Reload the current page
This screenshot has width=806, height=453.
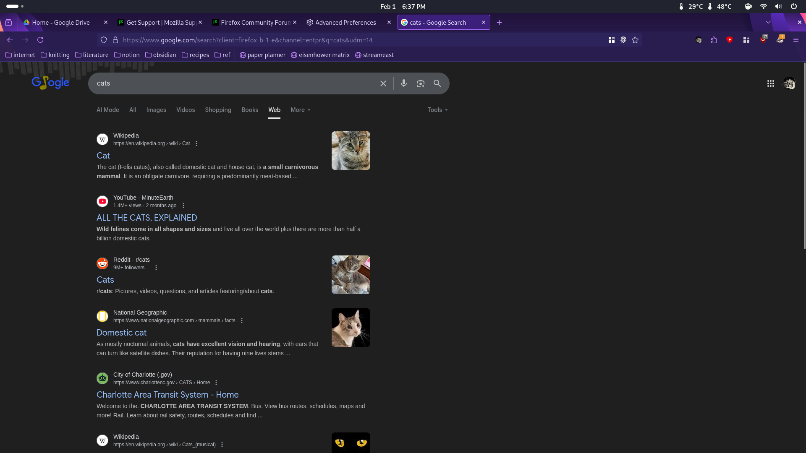40,40
